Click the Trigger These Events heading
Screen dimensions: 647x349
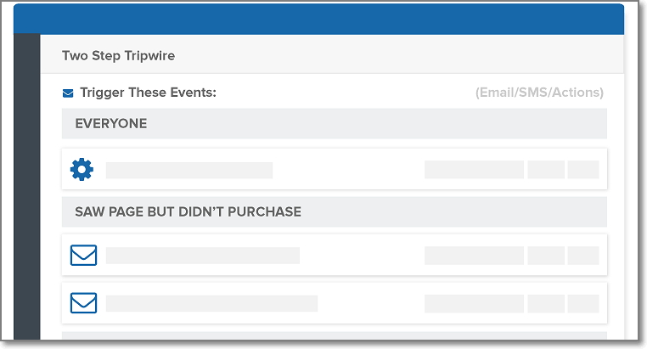coord(148,93)
